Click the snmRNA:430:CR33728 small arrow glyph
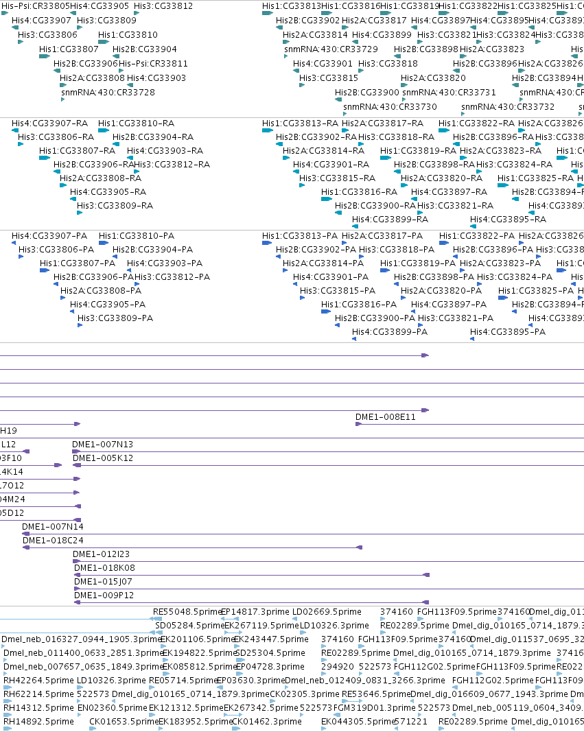Image resolution: width=584 pixels, height=732 pixels. pos(63,99)
